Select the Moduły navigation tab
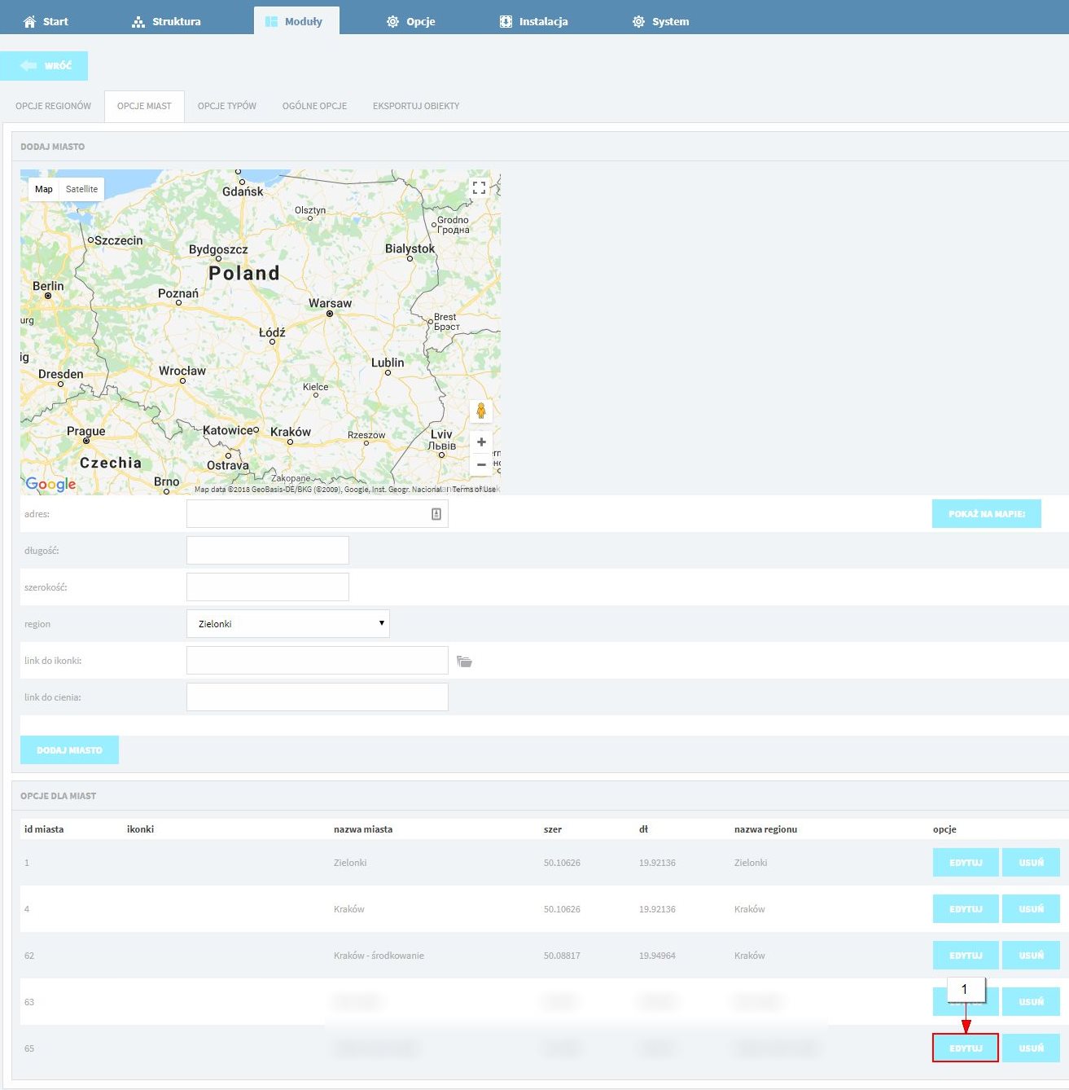The image size is (1069, 1090). coord(296,21)
